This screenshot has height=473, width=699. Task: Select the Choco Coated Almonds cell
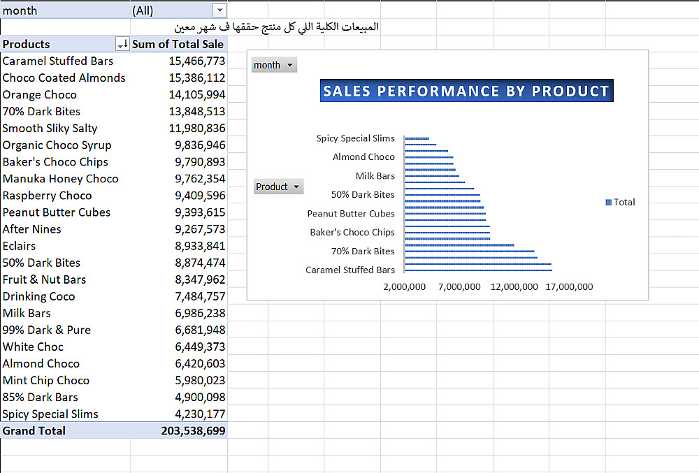(x=64, y=78)
